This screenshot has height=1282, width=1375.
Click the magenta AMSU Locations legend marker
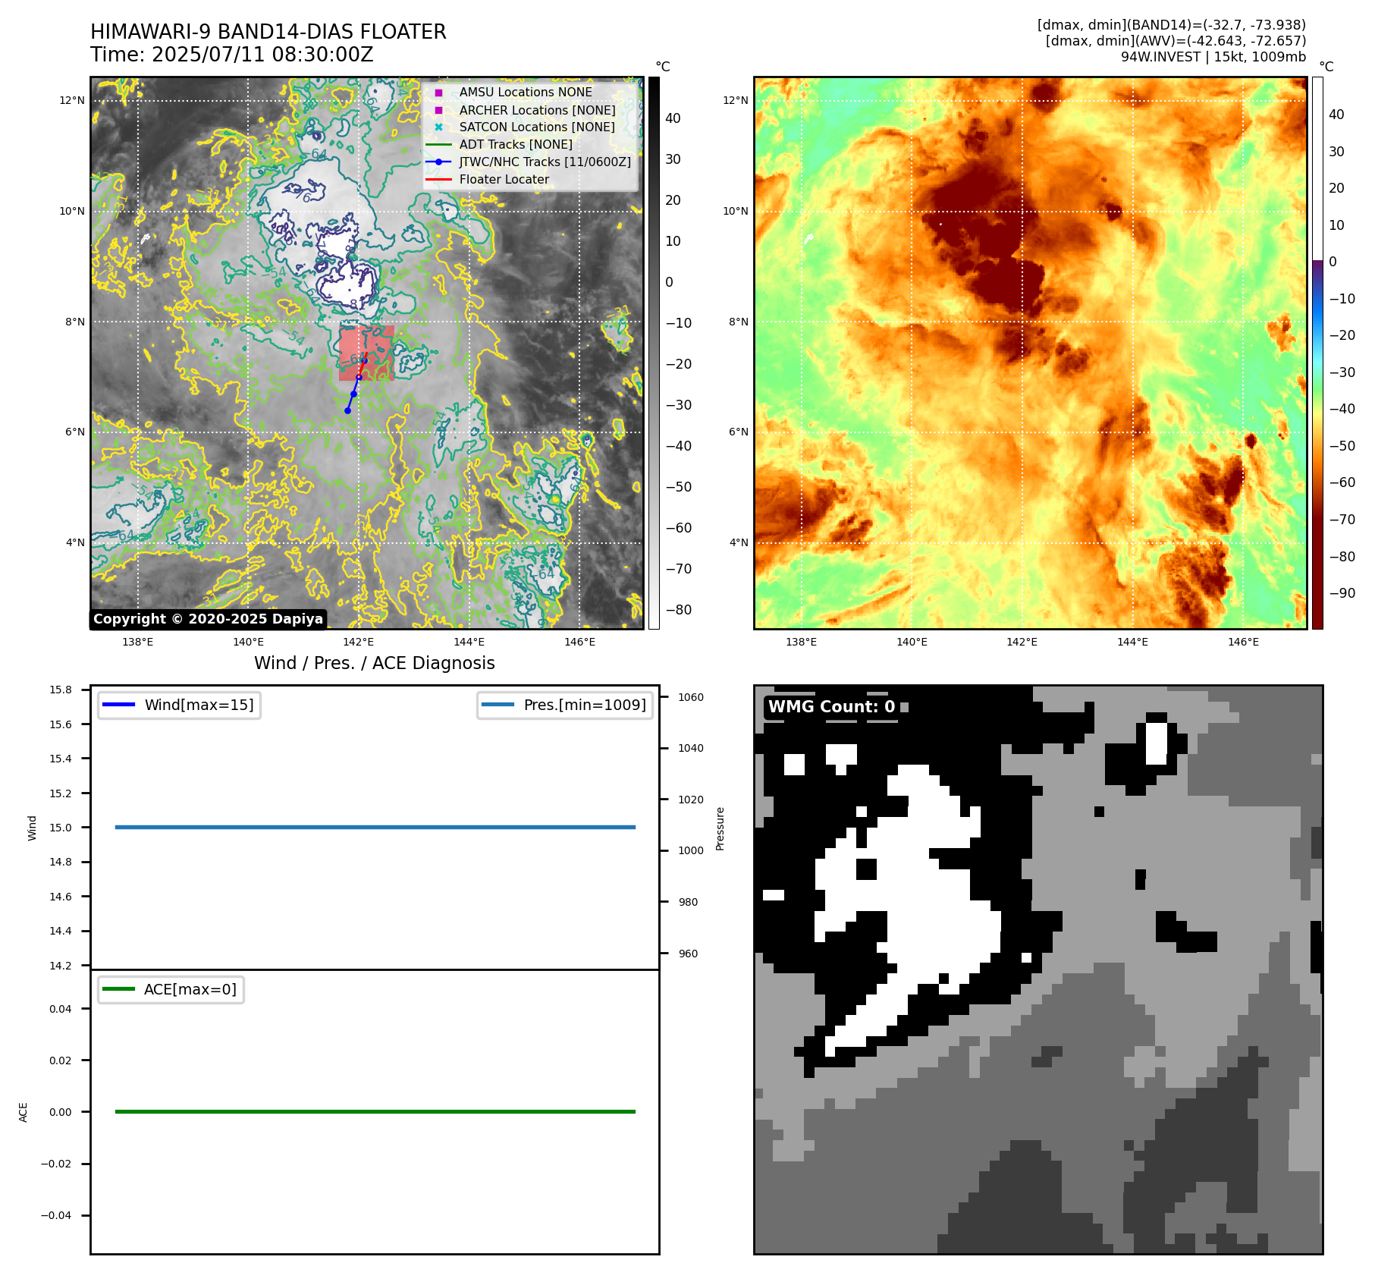[438, 93]
